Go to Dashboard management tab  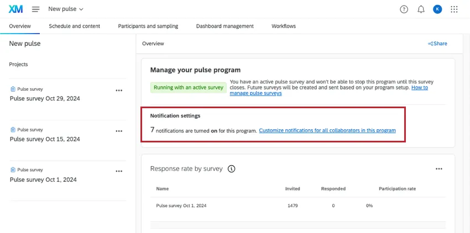224,26
